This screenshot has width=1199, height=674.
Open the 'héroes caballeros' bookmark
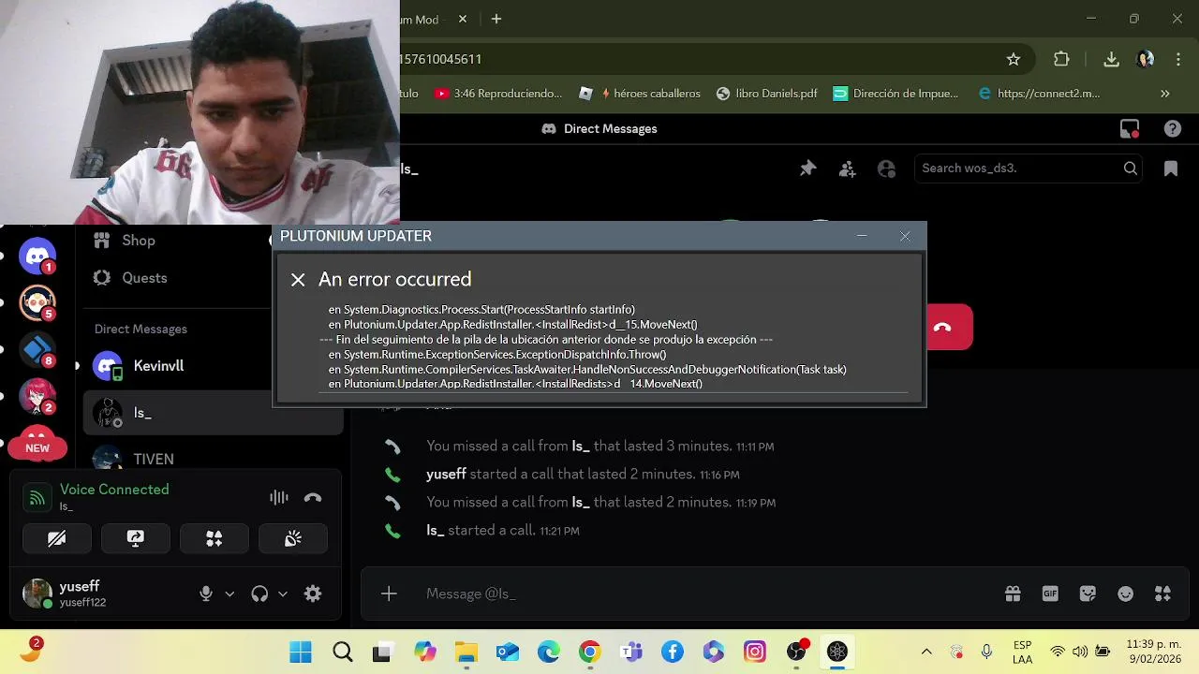[x=641, y=94]
